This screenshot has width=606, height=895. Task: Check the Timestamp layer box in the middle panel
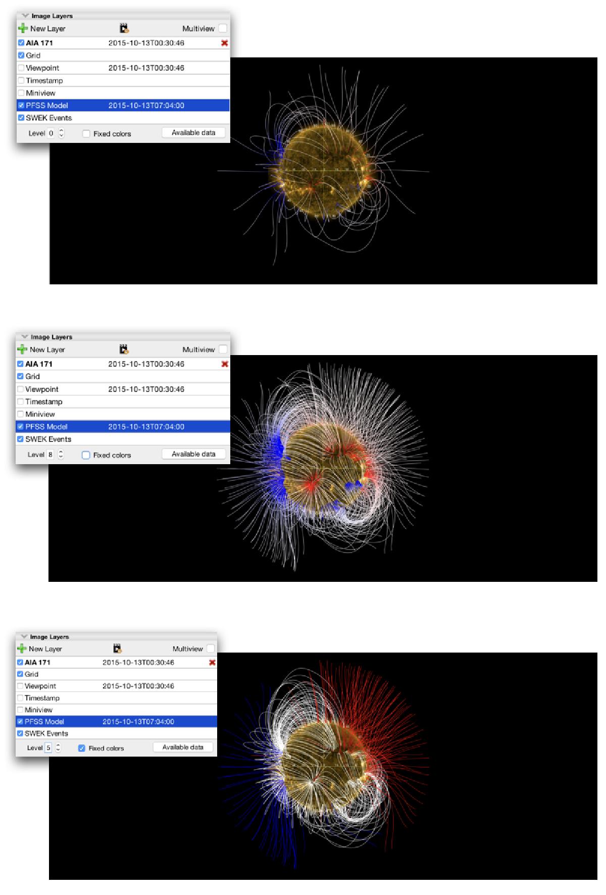[x=21, y=402]
